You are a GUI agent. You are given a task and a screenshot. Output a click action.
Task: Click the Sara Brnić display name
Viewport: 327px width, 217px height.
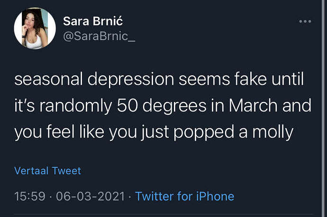pyautogui.click(x=93, y=21)
